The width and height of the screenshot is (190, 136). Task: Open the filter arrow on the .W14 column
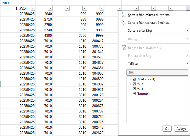pos(33,8)
